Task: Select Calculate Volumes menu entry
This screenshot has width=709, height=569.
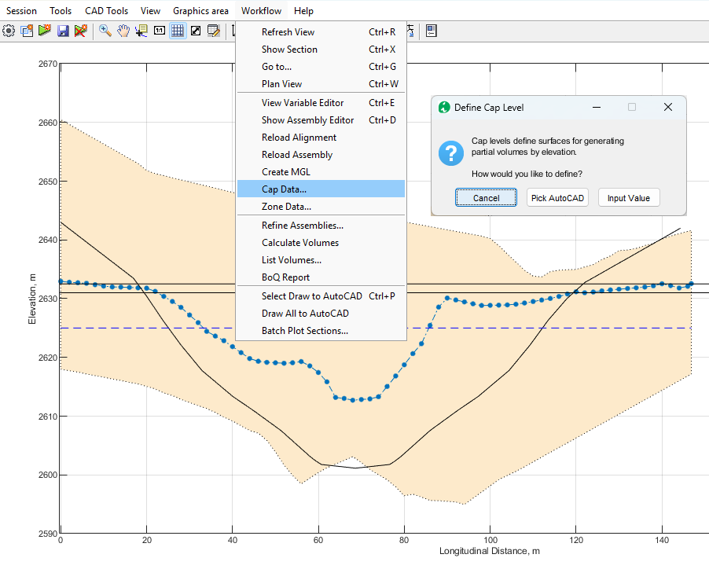Action: click(x=300, y=243)
